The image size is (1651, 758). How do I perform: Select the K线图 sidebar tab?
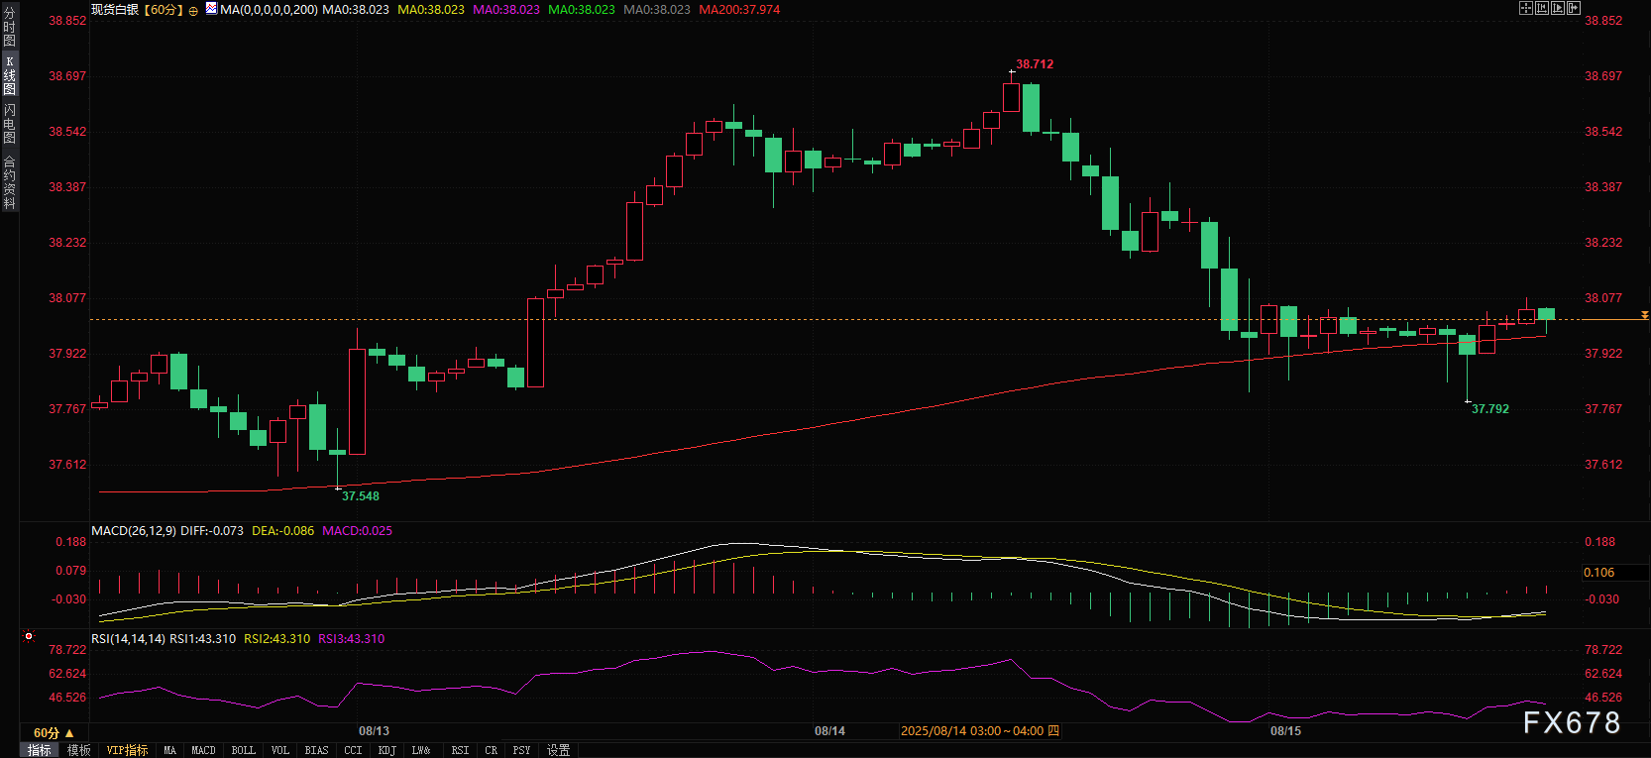click(9, 75)
